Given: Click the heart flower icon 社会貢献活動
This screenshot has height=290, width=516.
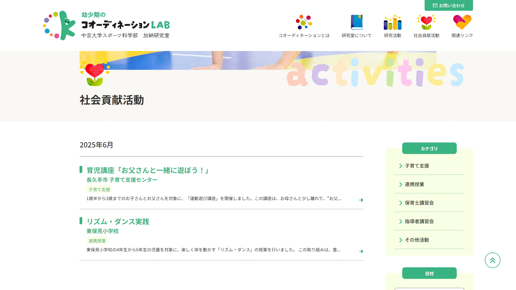Looking at the screenshot, I should (426, 22).
